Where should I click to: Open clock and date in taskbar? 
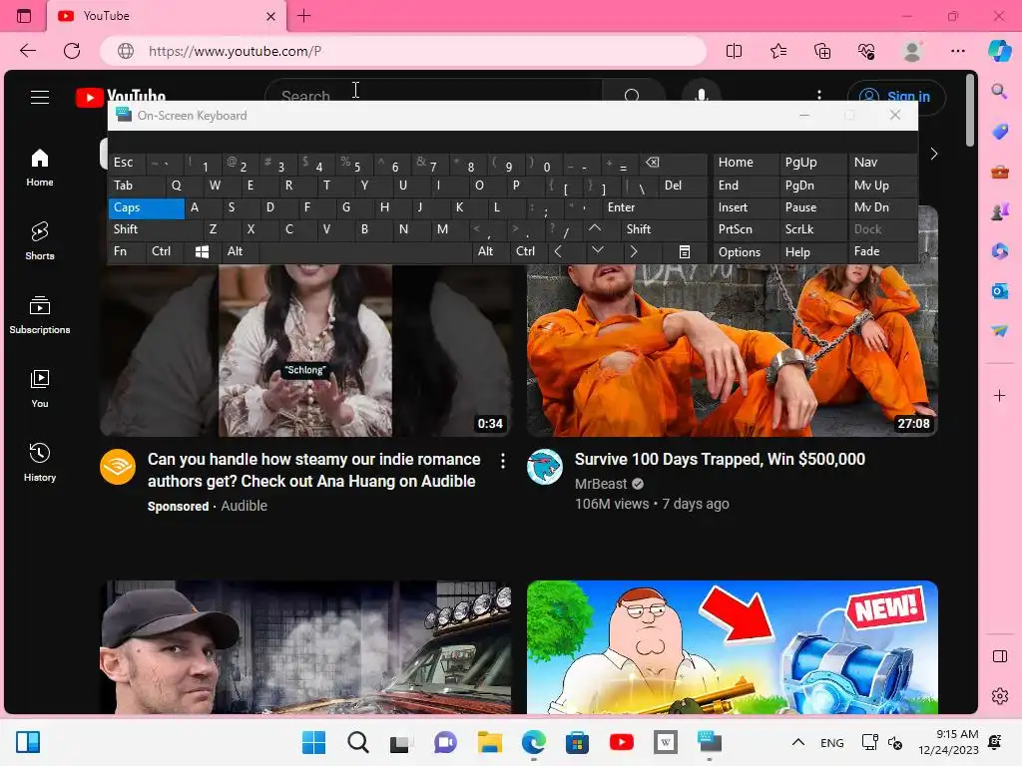pyautogui.click(x=948, y=742)
